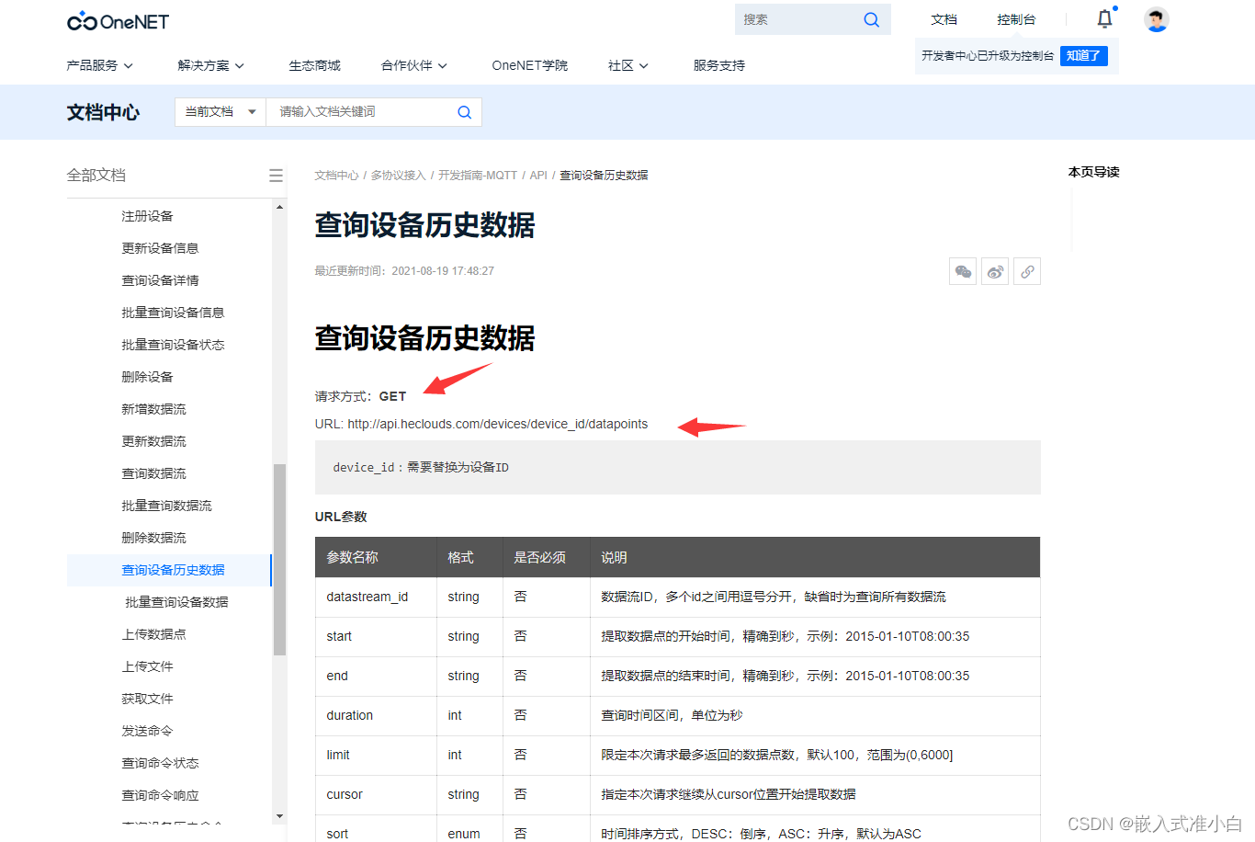Open the 当前文档 scope dropdown
1255x842 pixels.
[x=220, y=111]
